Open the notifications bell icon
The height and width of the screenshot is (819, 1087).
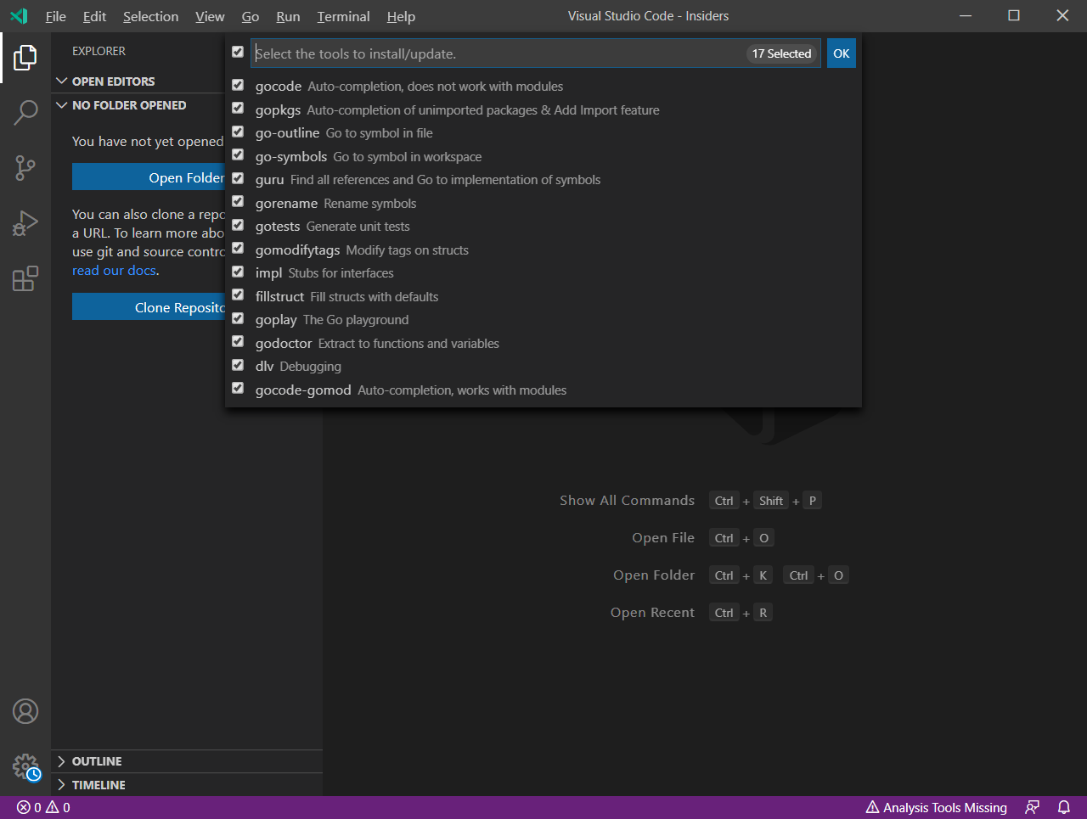(x=1064, y=808)
